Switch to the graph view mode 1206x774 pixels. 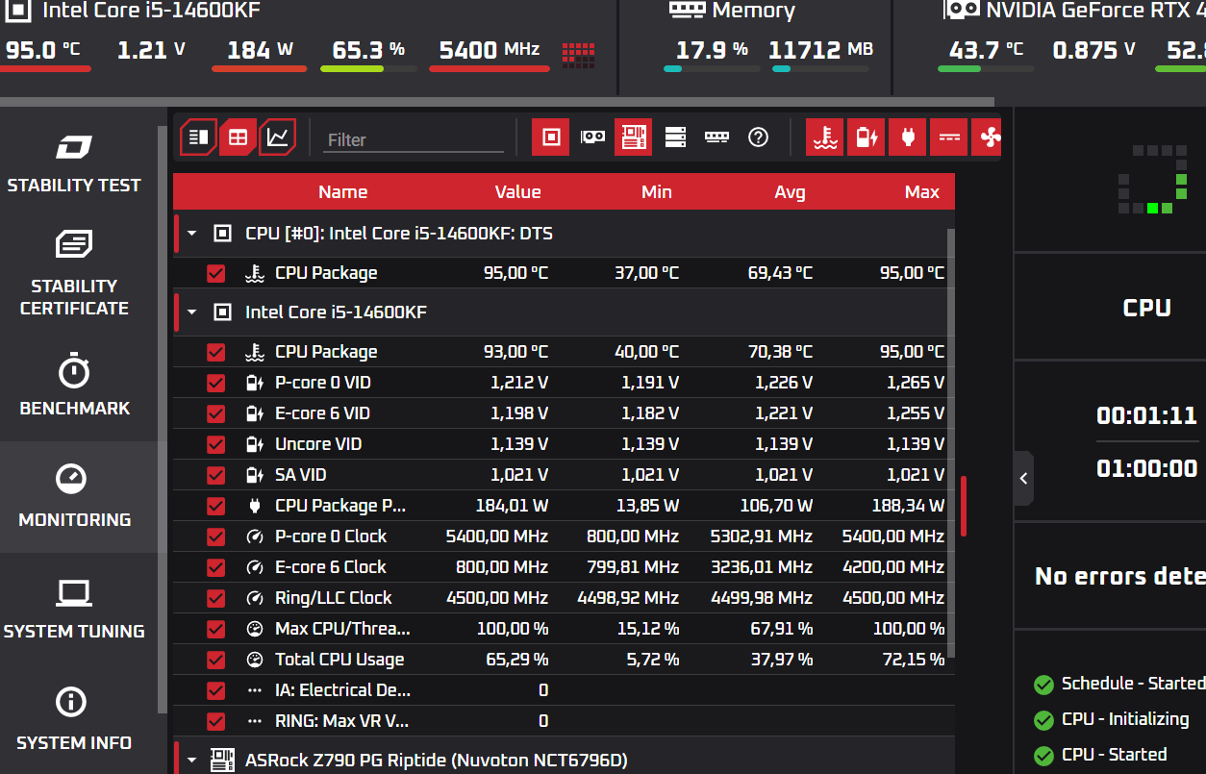(277, 137)
